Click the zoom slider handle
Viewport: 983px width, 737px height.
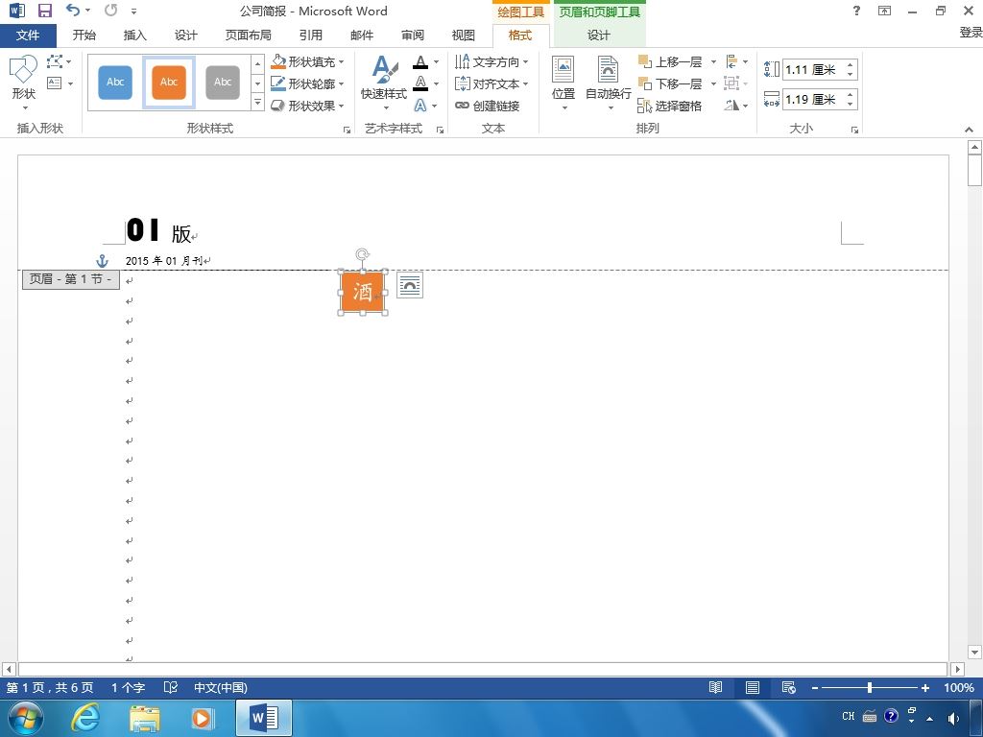pyautogui.click(x=870, y=687)
